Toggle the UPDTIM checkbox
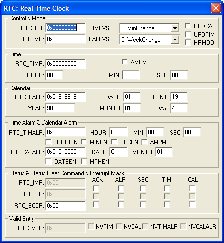 pyautogui.click(x=188, y=34)
